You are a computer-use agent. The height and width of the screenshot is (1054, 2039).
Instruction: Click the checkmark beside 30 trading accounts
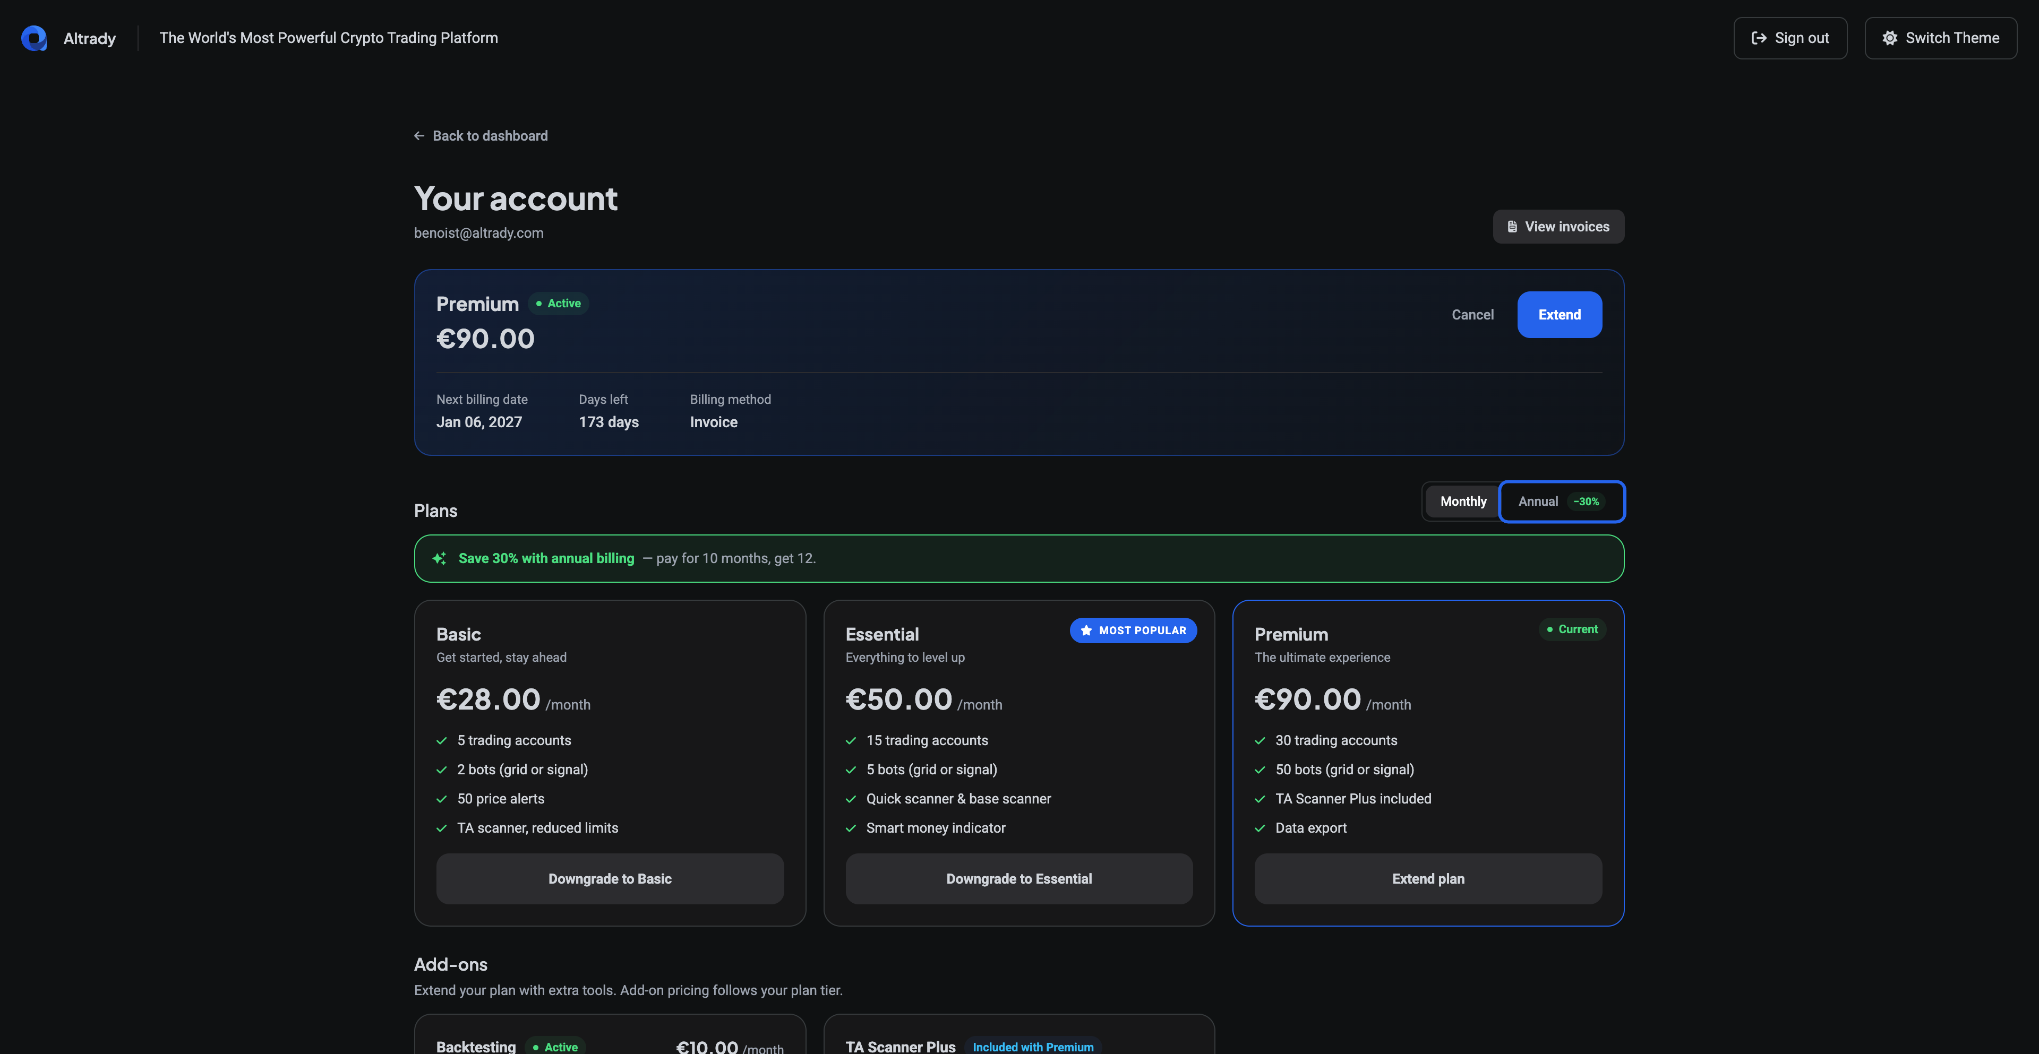pyautogui.click(x=1260, y=741)
